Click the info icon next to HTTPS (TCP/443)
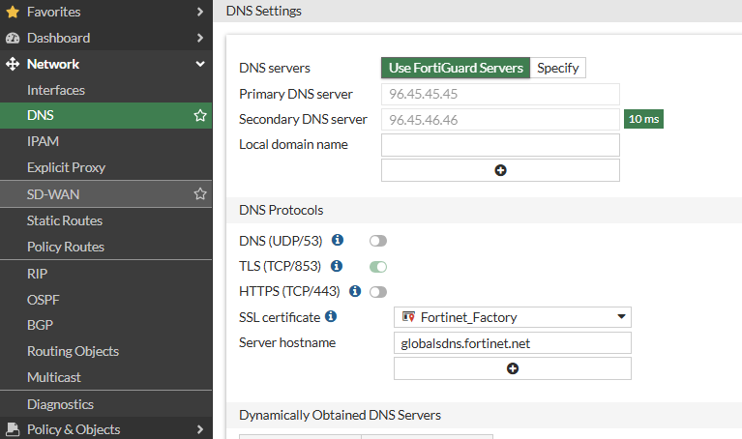 (355, 291)
